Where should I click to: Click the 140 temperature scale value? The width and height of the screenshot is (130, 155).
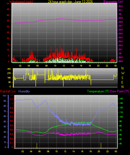[x=121, y=99]
